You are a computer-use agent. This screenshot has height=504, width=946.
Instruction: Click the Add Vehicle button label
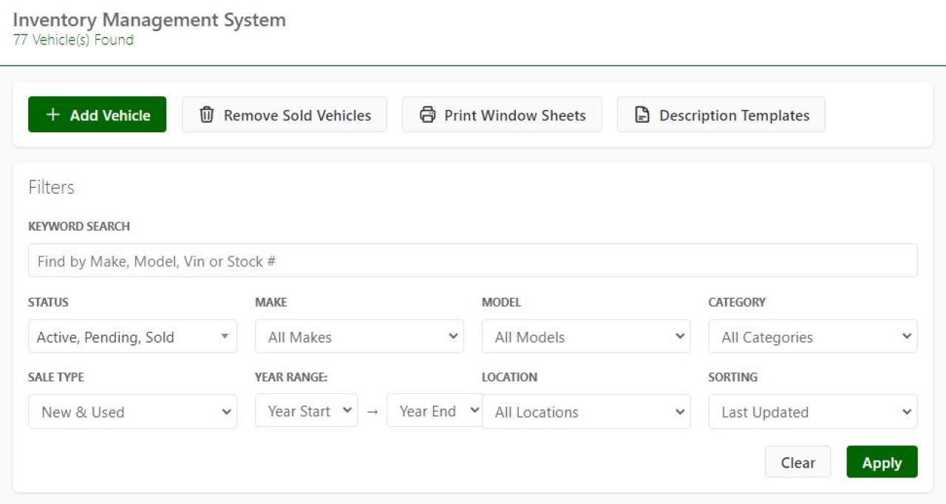pos(110,115)
